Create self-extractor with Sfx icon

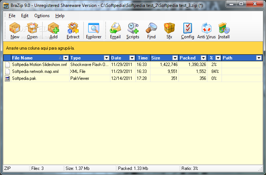point(169,31)
